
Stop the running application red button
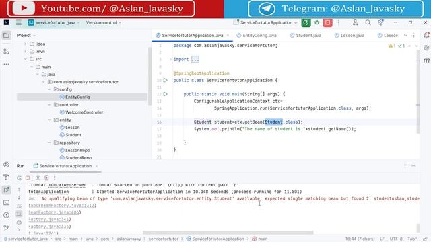[328, 22]
